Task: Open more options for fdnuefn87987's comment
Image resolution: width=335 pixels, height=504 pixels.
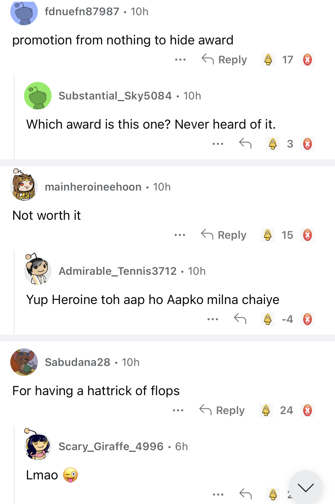Action: click(x=180, y=60)
